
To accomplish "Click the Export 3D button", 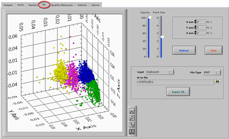I will [178, 92].
